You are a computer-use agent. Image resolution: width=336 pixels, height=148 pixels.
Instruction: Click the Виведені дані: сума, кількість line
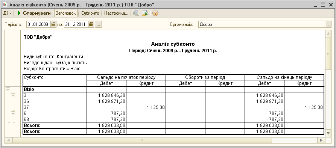coord(55,63)
